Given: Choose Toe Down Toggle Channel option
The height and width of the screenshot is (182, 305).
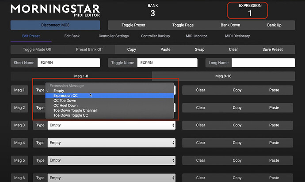Looking at the screenshot, I should pos(110,110).
